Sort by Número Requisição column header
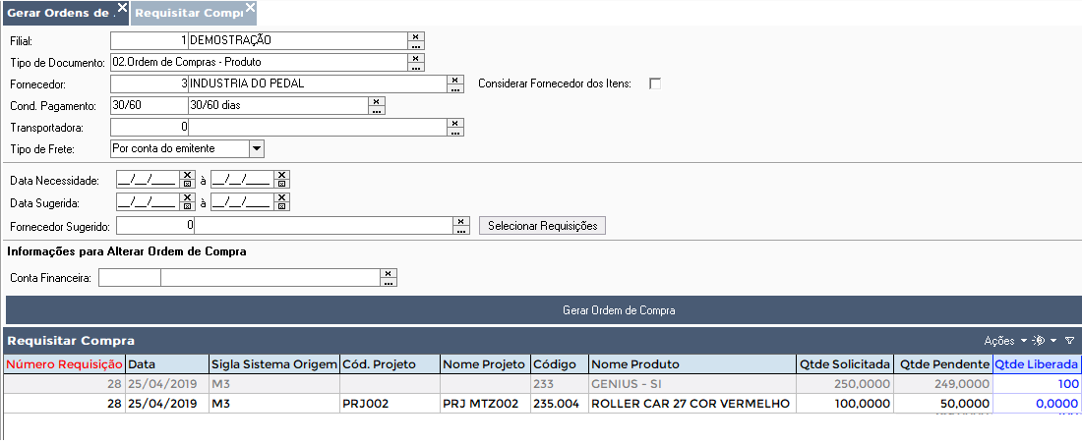This screenshot has width=1082, height=443. click(x=64, y=364)
